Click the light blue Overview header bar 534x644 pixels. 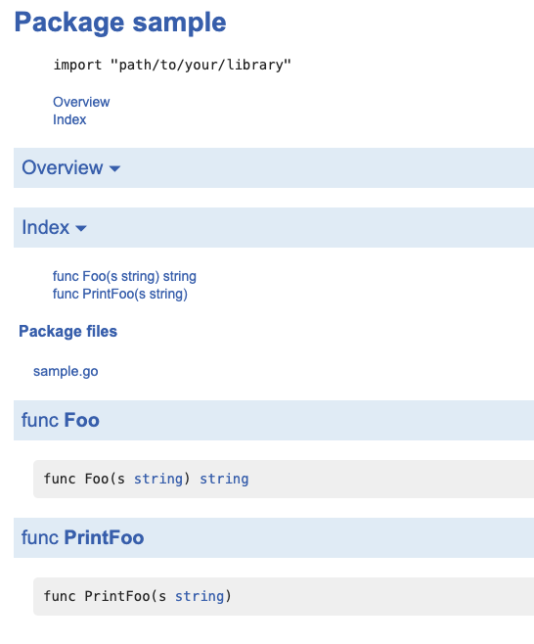coord(274,168)
